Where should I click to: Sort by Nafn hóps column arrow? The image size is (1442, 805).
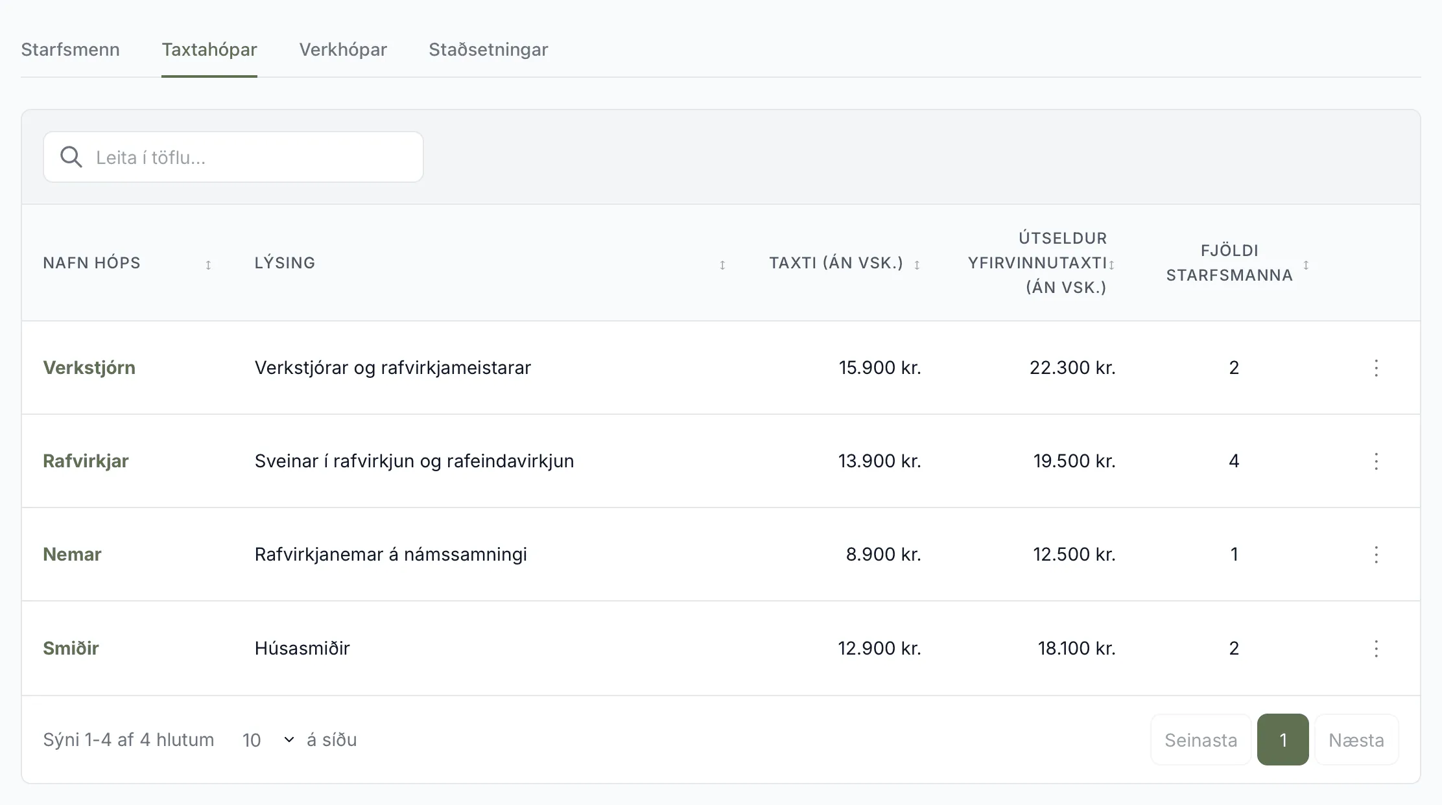click(208, 265)
